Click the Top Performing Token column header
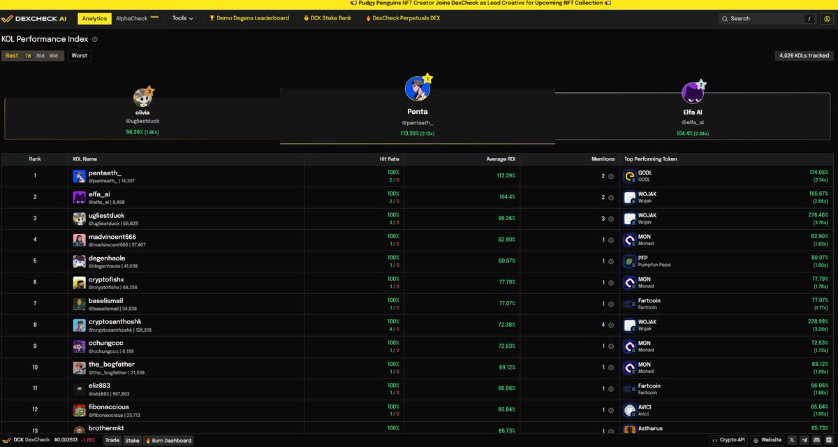 pyautogui.click(x=651, y=159)
